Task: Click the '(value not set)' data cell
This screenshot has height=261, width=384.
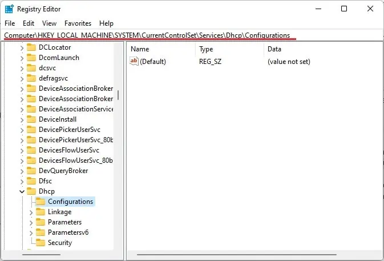Action: (289, 62)
